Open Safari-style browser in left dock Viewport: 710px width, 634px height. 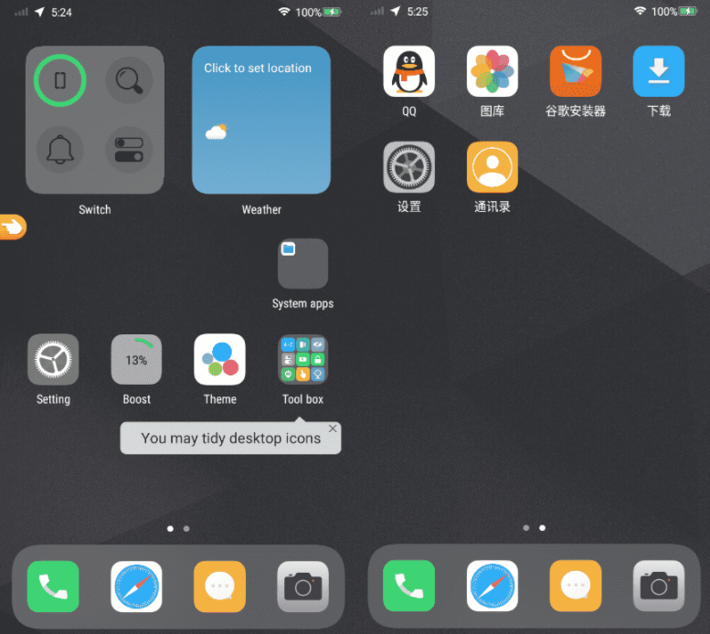click(x=136, y=586)
